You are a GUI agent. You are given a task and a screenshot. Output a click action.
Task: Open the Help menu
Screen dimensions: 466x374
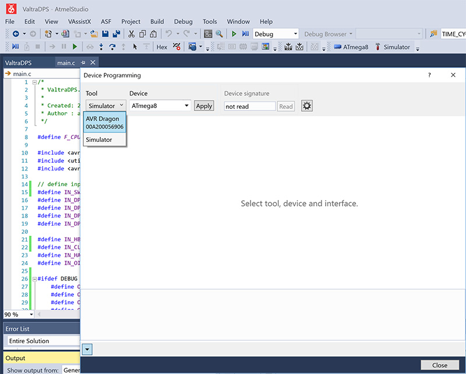point(266,22)
